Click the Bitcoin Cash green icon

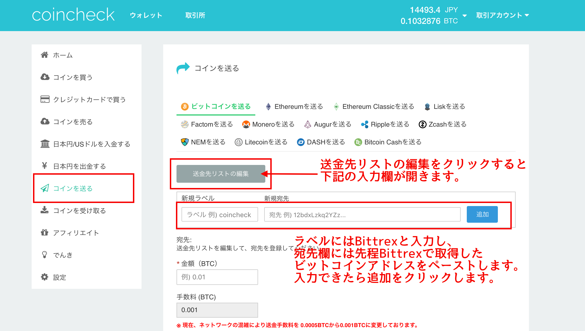click(358, 142)
